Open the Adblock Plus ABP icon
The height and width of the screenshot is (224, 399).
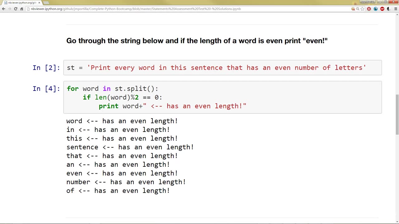tap(382, 9)
